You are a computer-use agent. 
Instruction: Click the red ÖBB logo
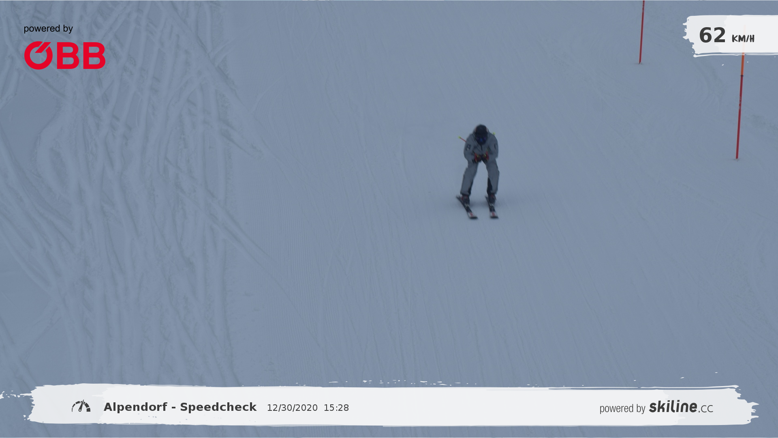pos(65,56)
